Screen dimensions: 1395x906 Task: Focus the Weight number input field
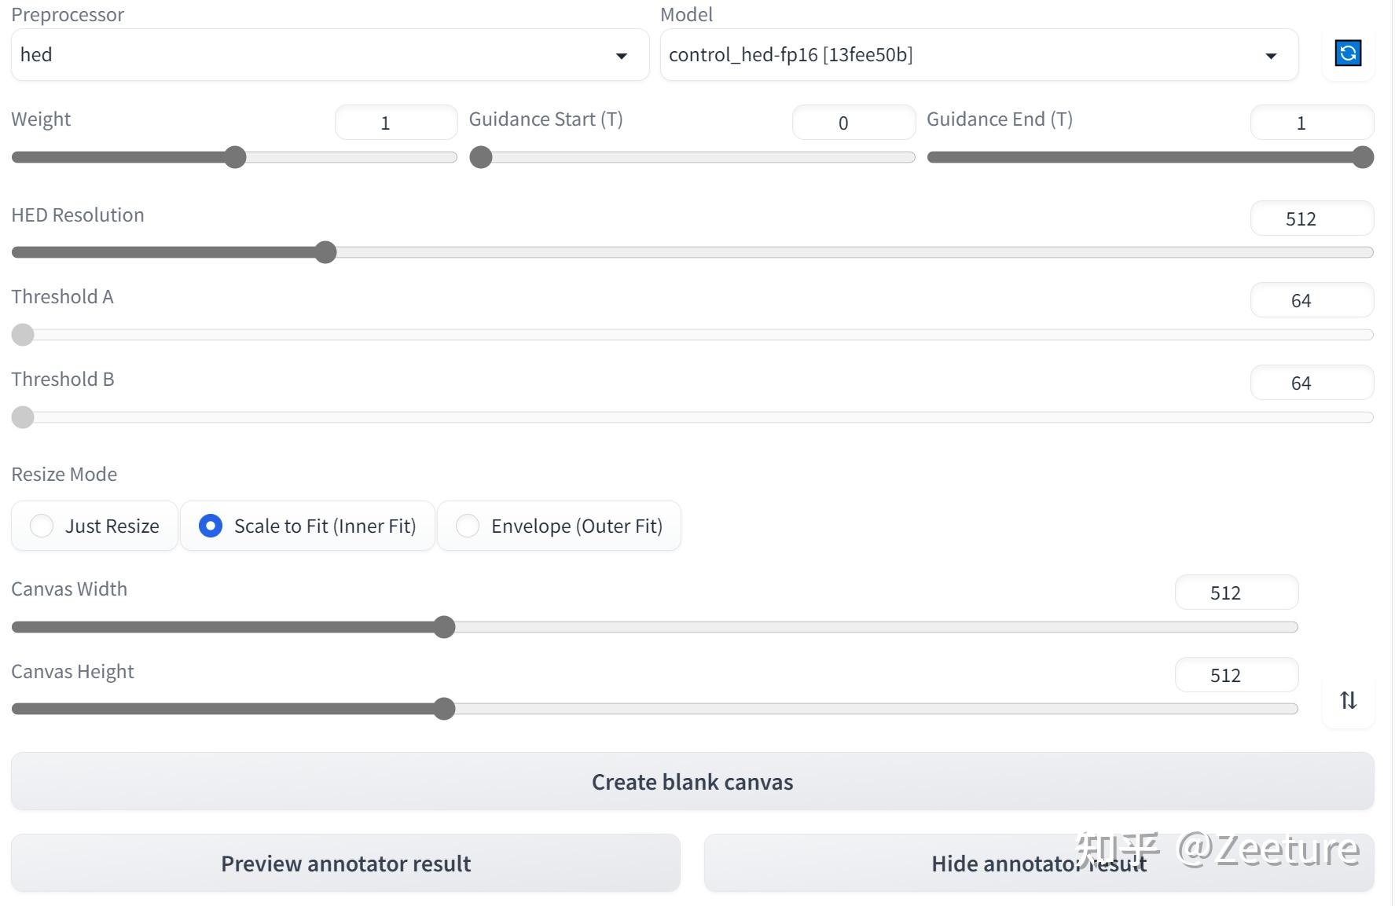pyautogui.click(x=395, y=123)
